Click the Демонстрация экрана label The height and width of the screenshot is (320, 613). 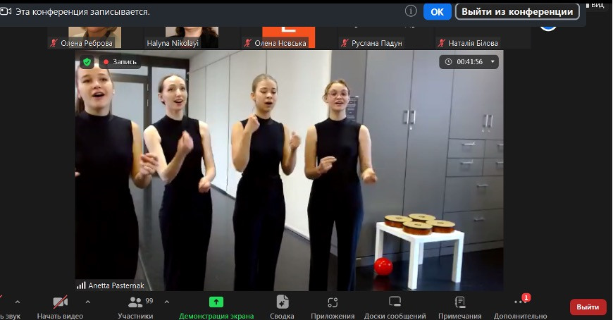pyautogui.click(x=216, y=316)
